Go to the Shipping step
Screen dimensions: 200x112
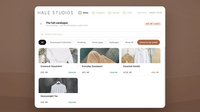100,13
